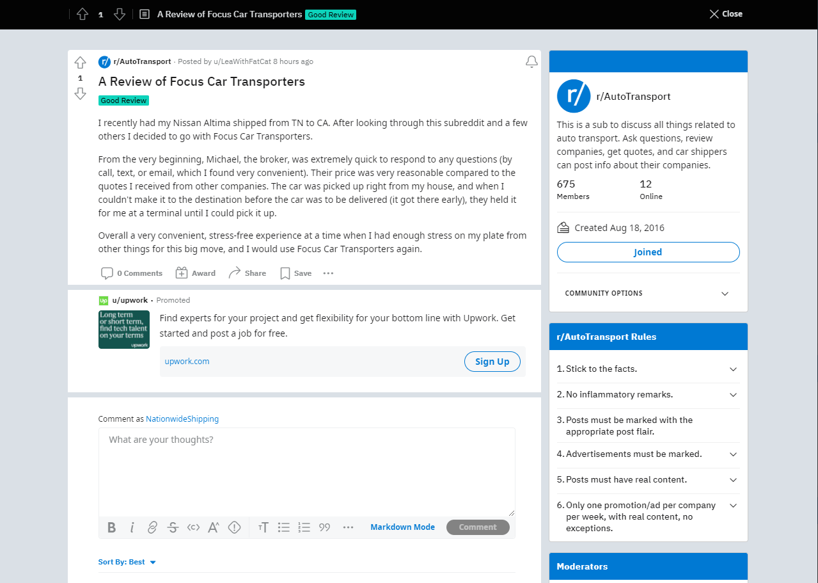Open the Sort By: Best dropdown

tap(127, 563)
